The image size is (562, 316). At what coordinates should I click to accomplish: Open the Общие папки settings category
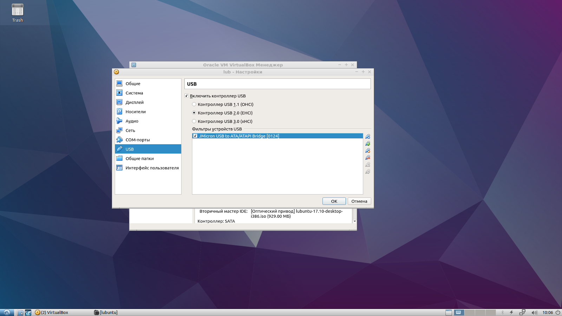click(148, 158)
